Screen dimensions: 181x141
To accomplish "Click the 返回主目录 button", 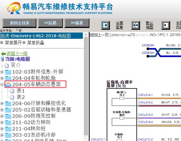I will pos(19,23).
